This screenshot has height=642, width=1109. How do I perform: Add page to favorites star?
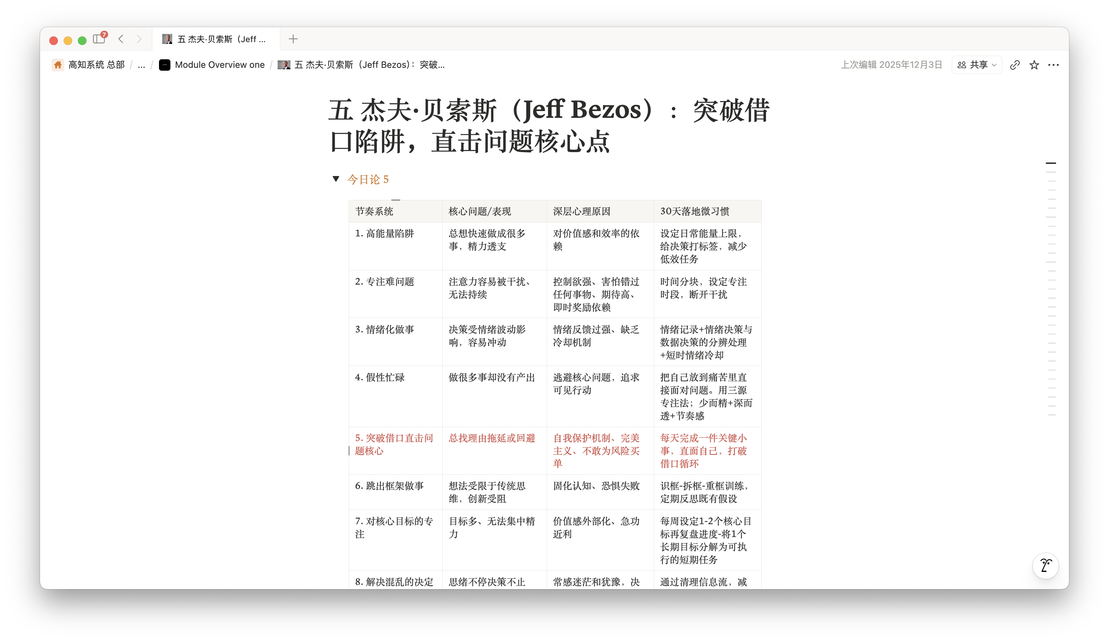(x=1034, y=65)
